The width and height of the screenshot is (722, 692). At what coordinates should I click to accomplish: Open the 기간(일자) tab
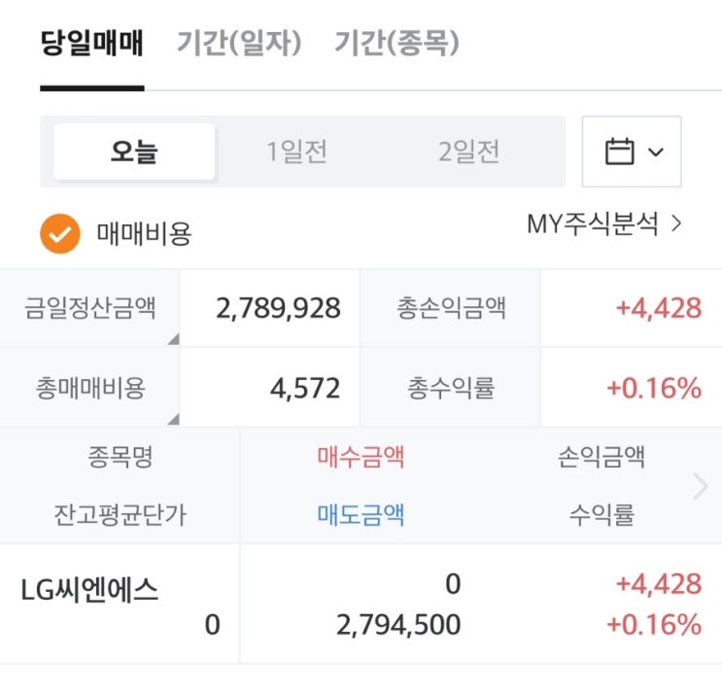239,44
